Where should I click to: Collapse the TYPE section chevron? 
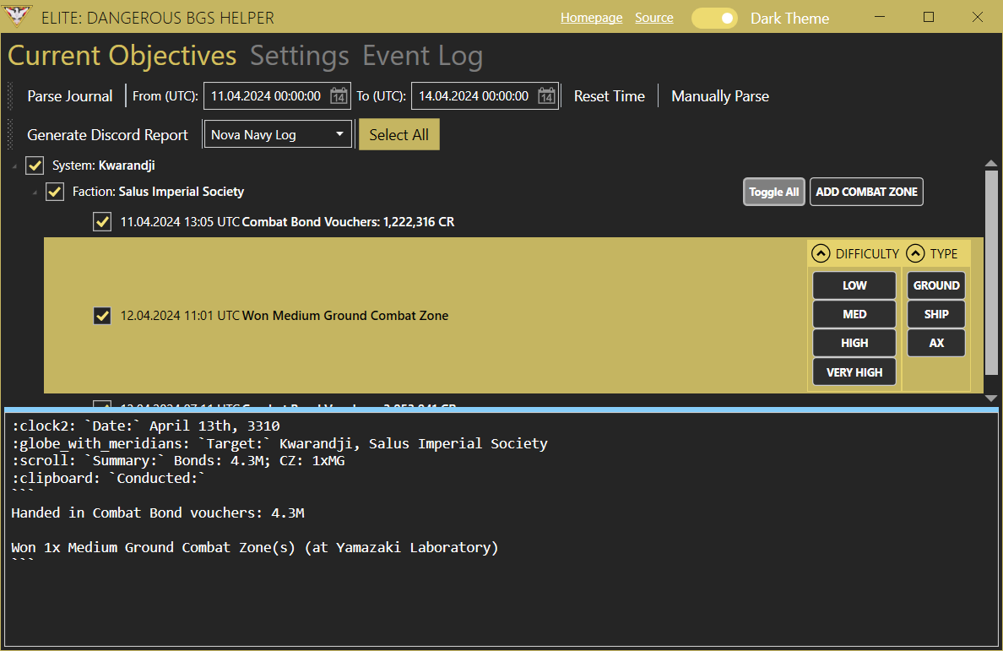click(x=915, y=253)
